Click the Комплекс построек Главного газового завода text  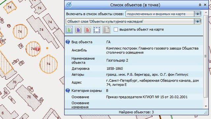(x=152, y=50)
